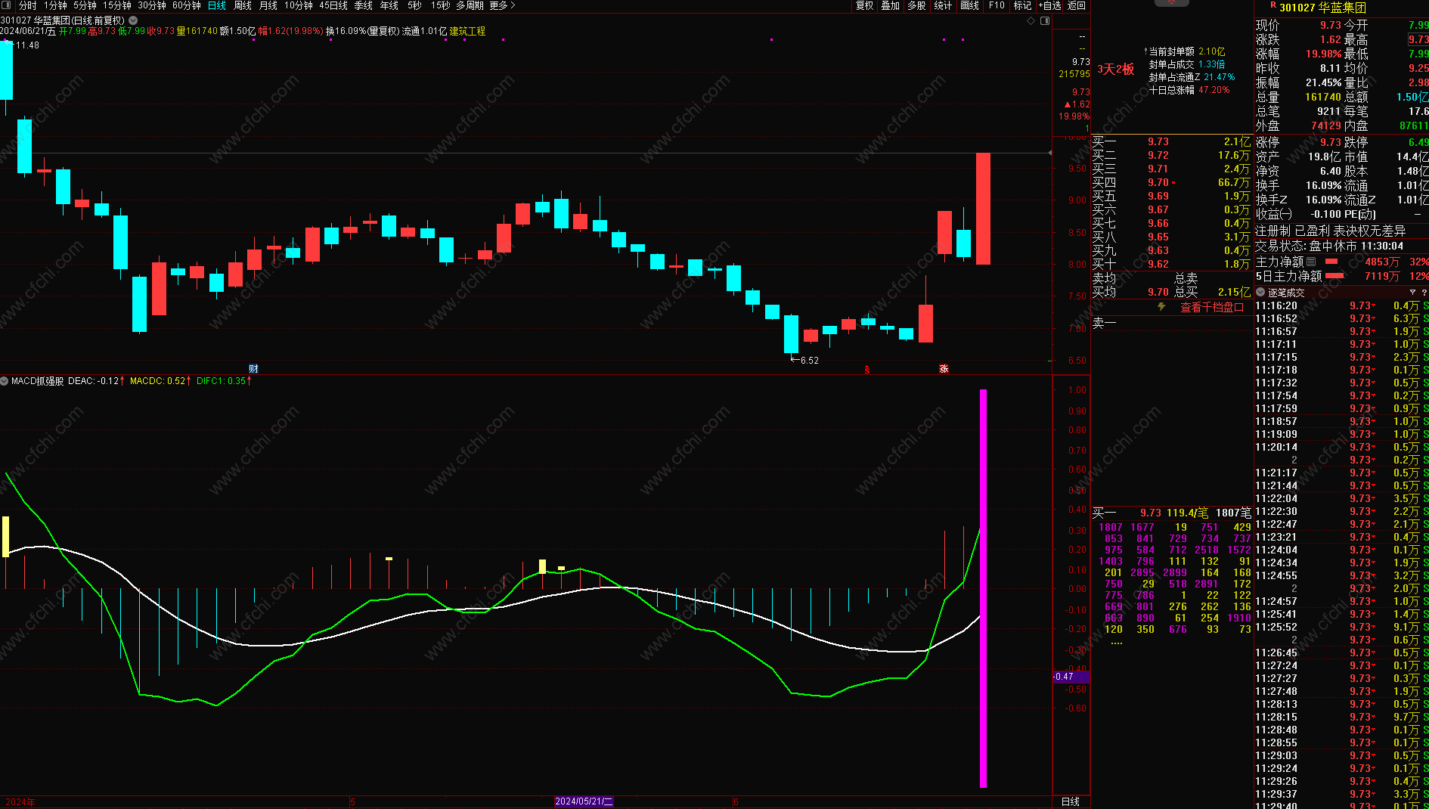Open the 主力净额 details list icon
Viewport: 1429px width, 809px height.
(1311, 262)
